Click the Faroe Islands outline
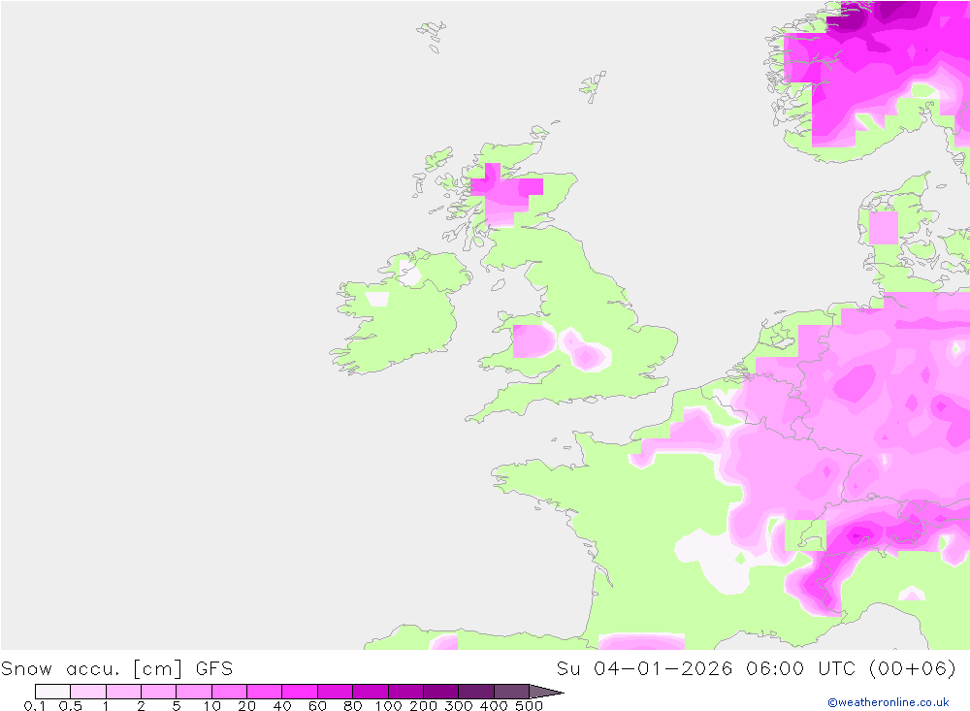Viewport: 970px width, 711px height. [432, 36]
